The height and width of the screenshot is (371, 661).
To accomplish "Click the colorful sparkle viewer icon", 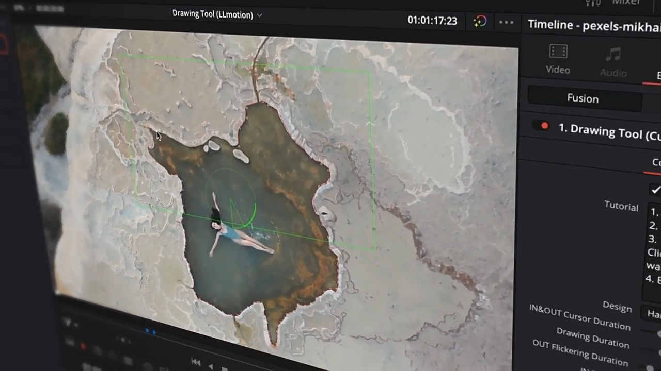I will tap(480, 21).
